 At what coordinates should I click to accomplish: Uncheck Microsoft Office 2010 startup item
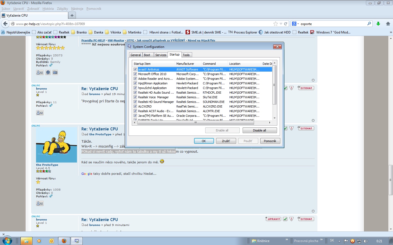click(x=135, y=74)
